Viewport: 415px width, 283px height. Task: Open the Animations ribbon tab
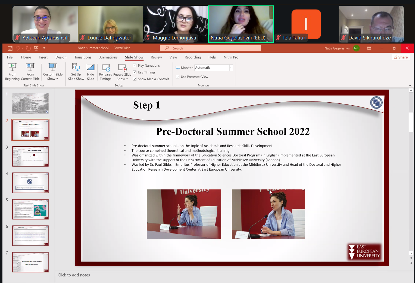click(x=108, y=57)
